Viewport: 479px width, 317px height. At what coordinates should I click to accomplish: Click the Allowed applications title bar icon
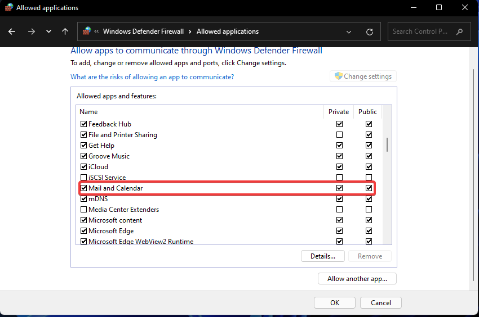pos(8,8)
